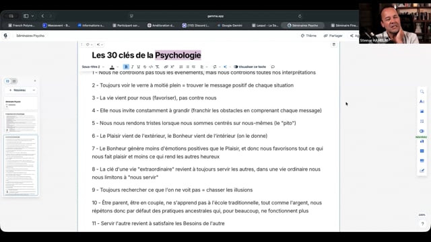Open smart visuals icon in right toolbar
This screenshot has height=242, width=431.
pyautogui.click(x=422, y=131)
